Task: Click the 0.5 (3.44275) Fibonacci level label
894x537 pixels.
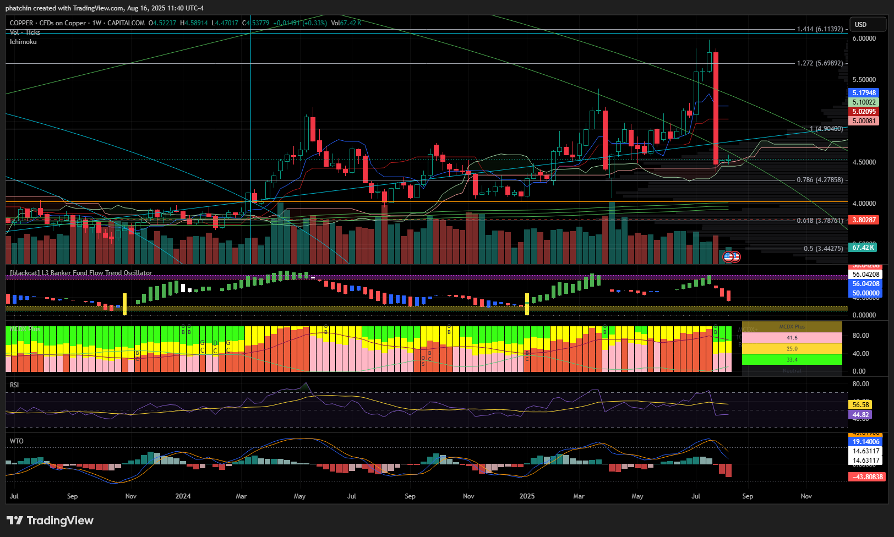Action: pyautogui.click(x=823, y=249)
